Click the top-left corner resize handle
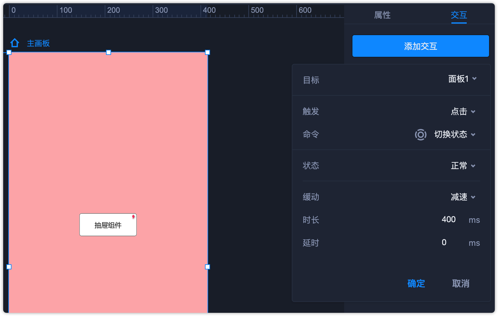This screenshot has height=316, width=498. 9,52
